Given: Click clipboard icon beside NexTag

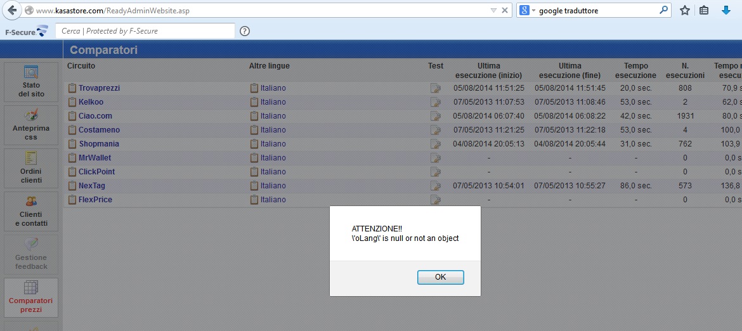Looking at the screenshot, I should (x=72, y=185).
